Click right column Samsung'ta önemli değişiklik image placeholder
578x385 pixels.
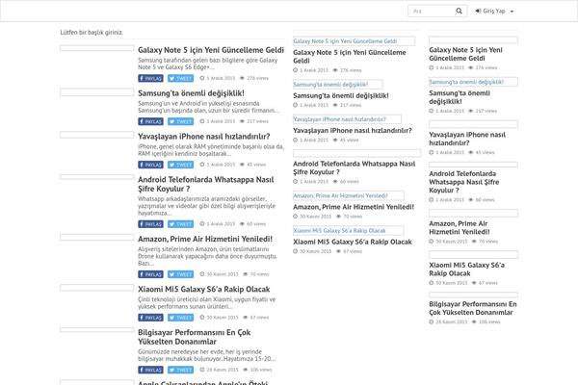coord(473,82)
